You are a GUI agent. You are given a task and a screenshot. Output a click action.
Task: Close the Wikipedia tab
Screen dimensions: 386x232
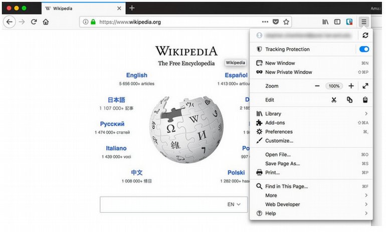(119, 9)
